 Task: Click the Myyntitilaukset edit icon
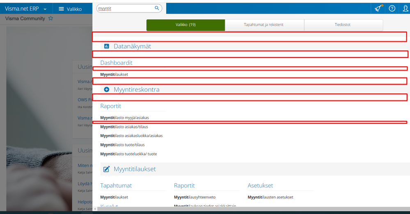click(x=106, y=169)
